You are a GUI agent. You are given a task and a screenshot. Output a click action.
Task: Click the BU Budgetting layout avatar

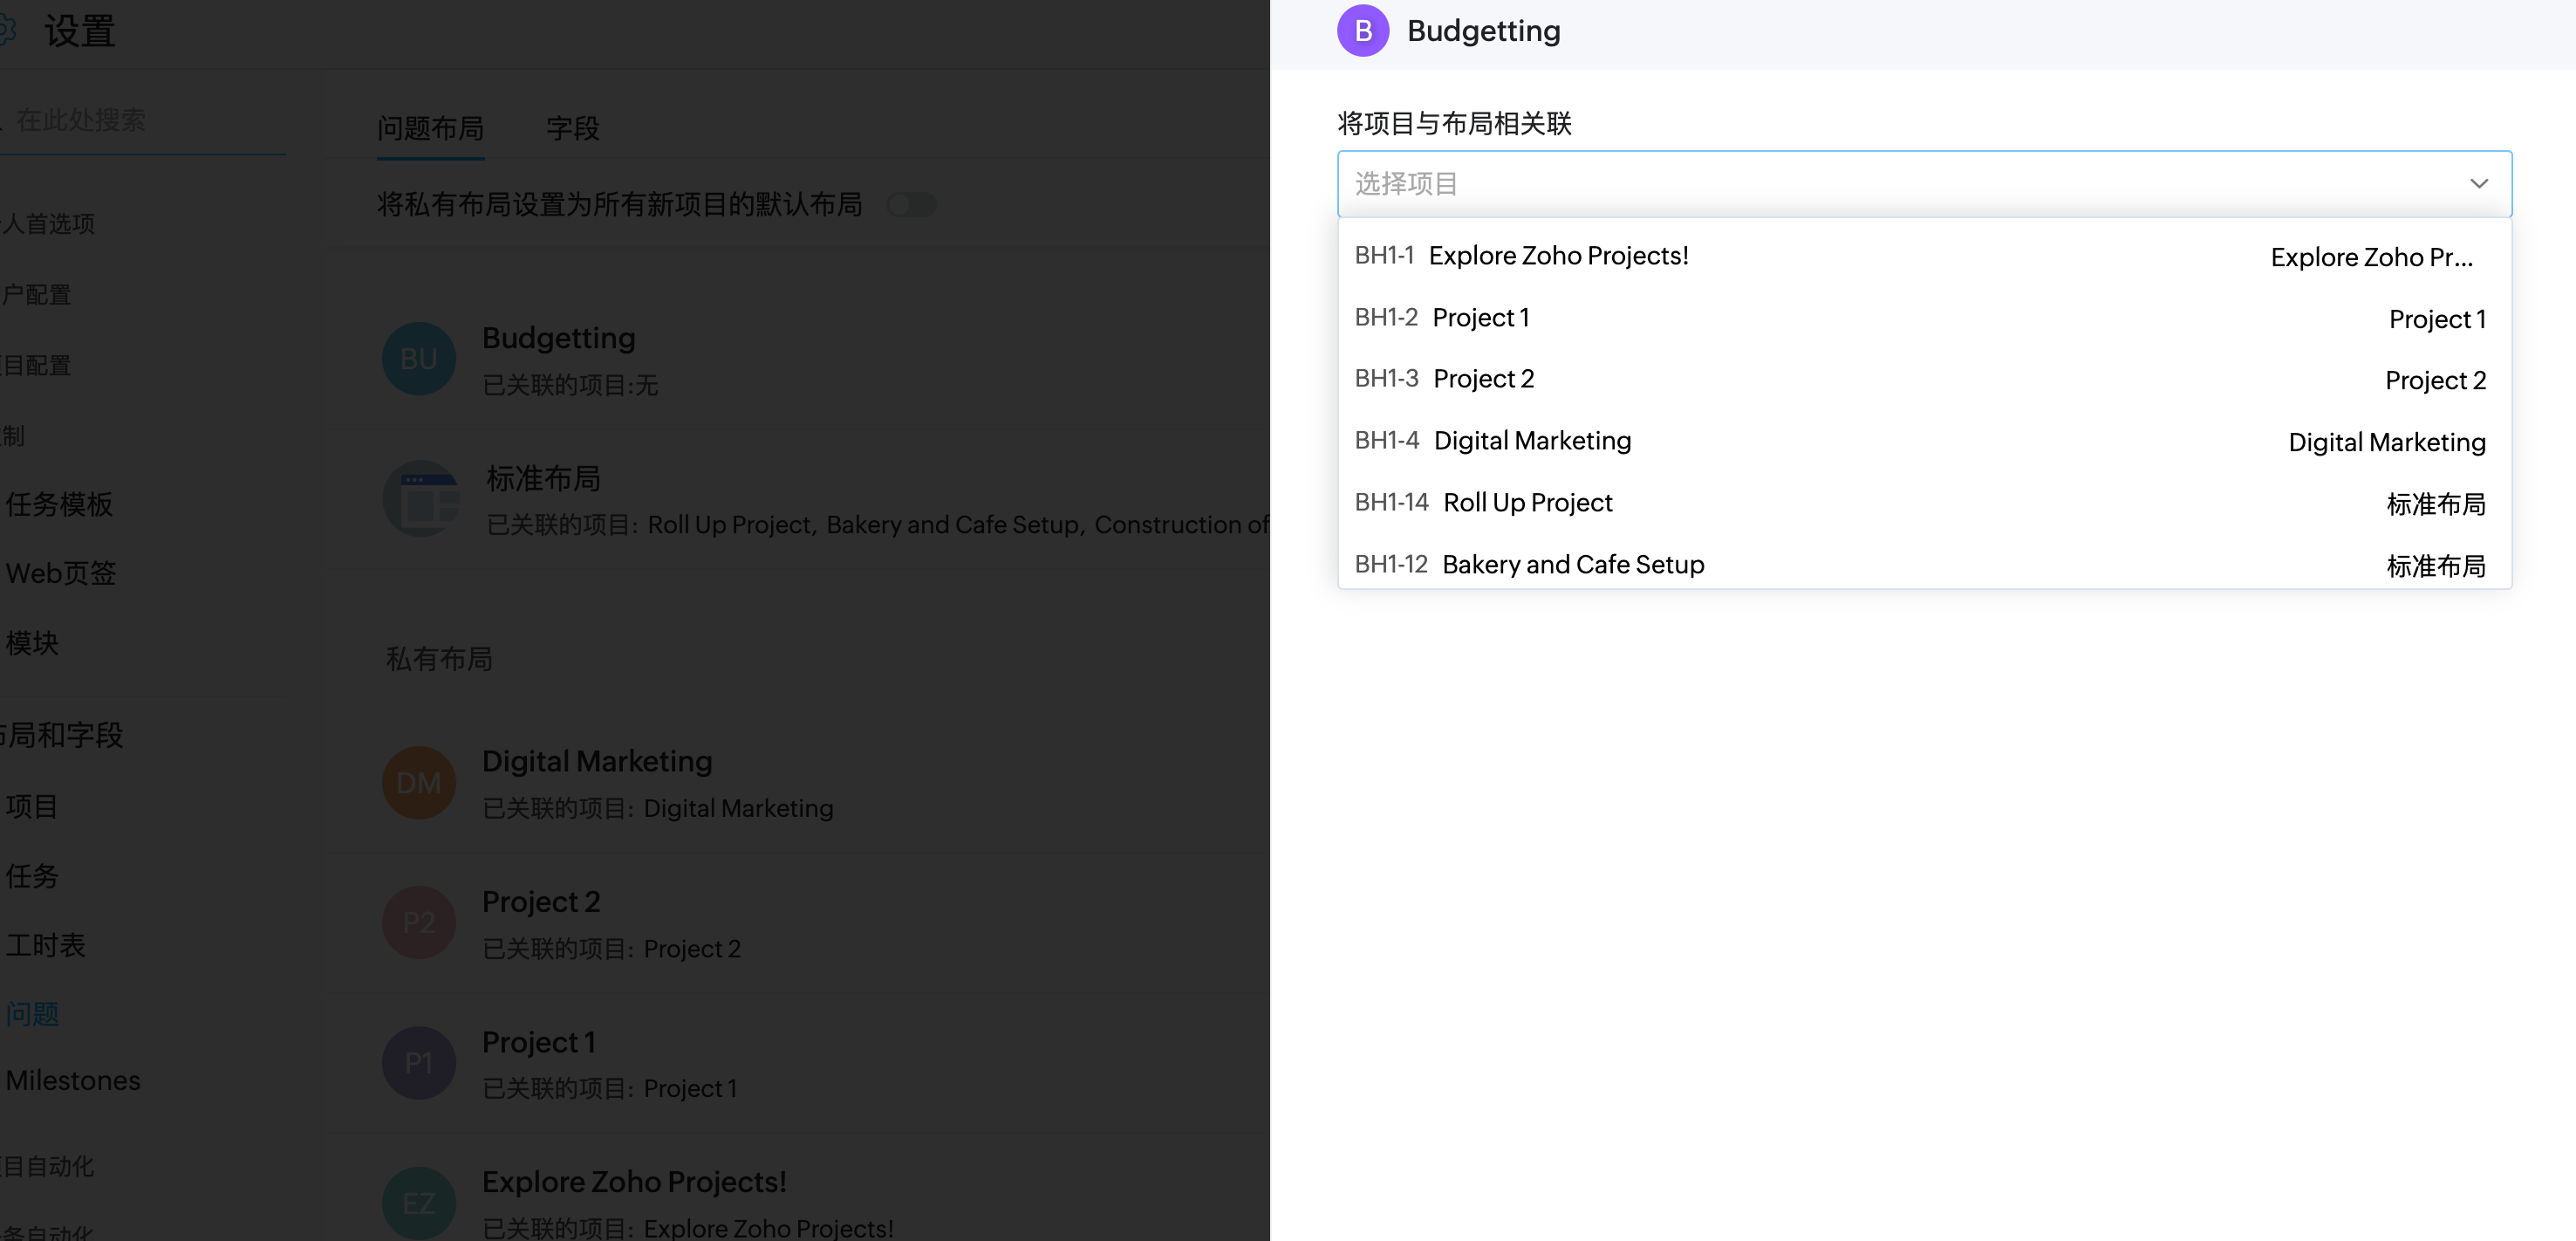point(418,359)
